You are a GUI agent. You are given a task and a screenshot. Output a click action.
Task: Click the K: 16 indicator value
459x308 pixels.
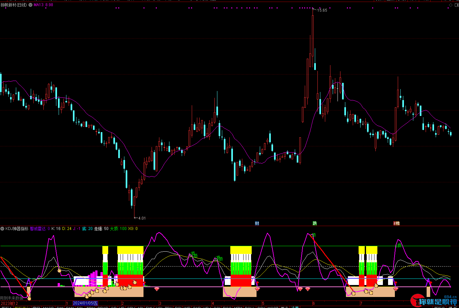(x=56, y=229)
